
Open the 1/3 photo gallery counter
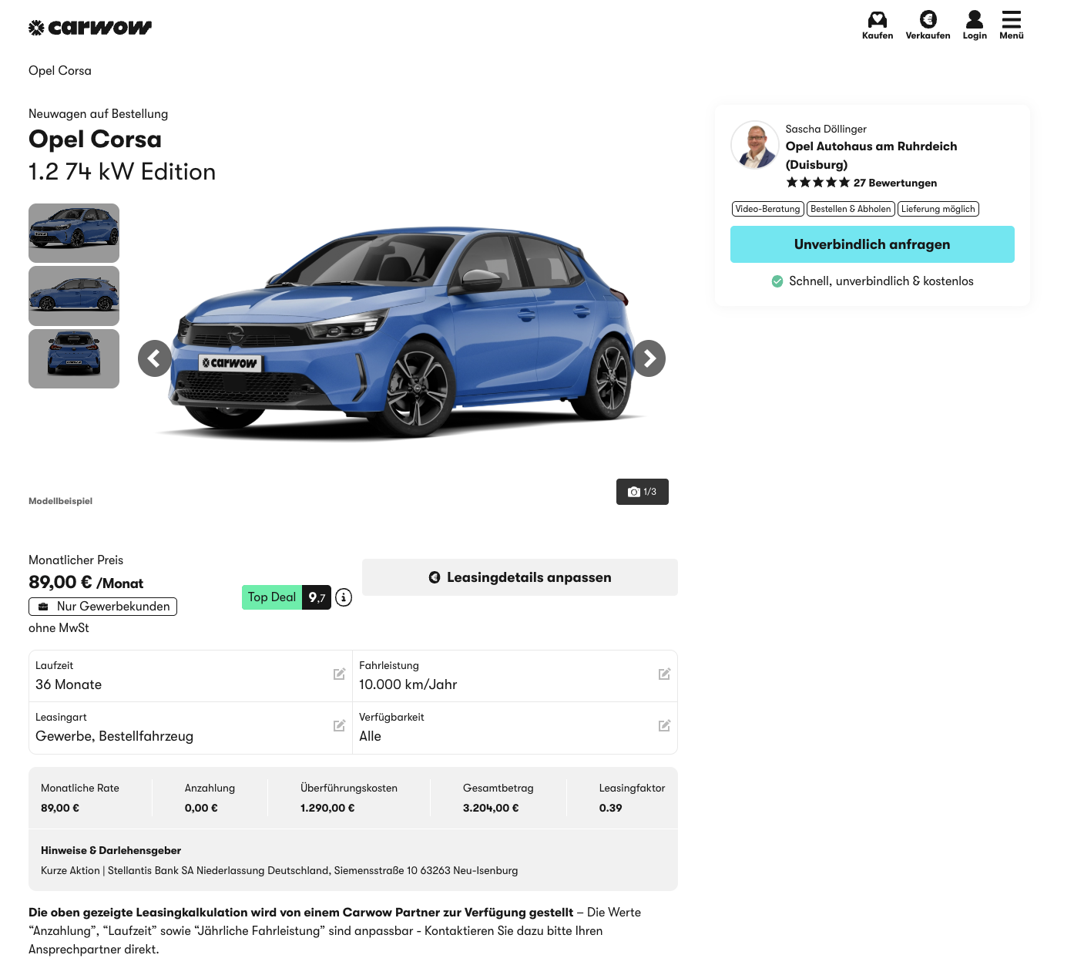tap(642, 492)
